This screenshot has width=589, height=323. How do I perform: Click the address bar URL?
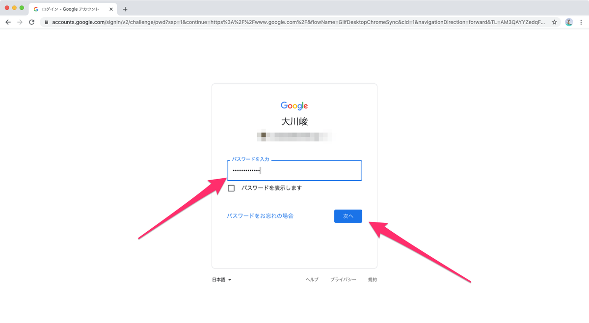pos(297,22)
